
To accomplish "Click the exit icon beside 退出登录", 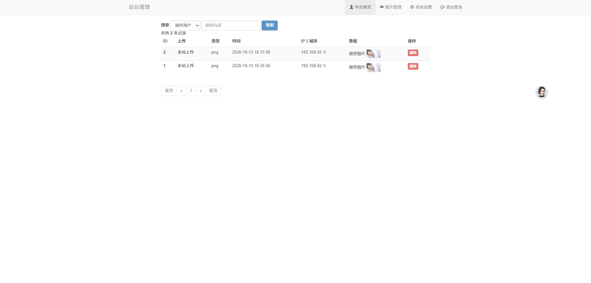I will [x=443, y=7].
